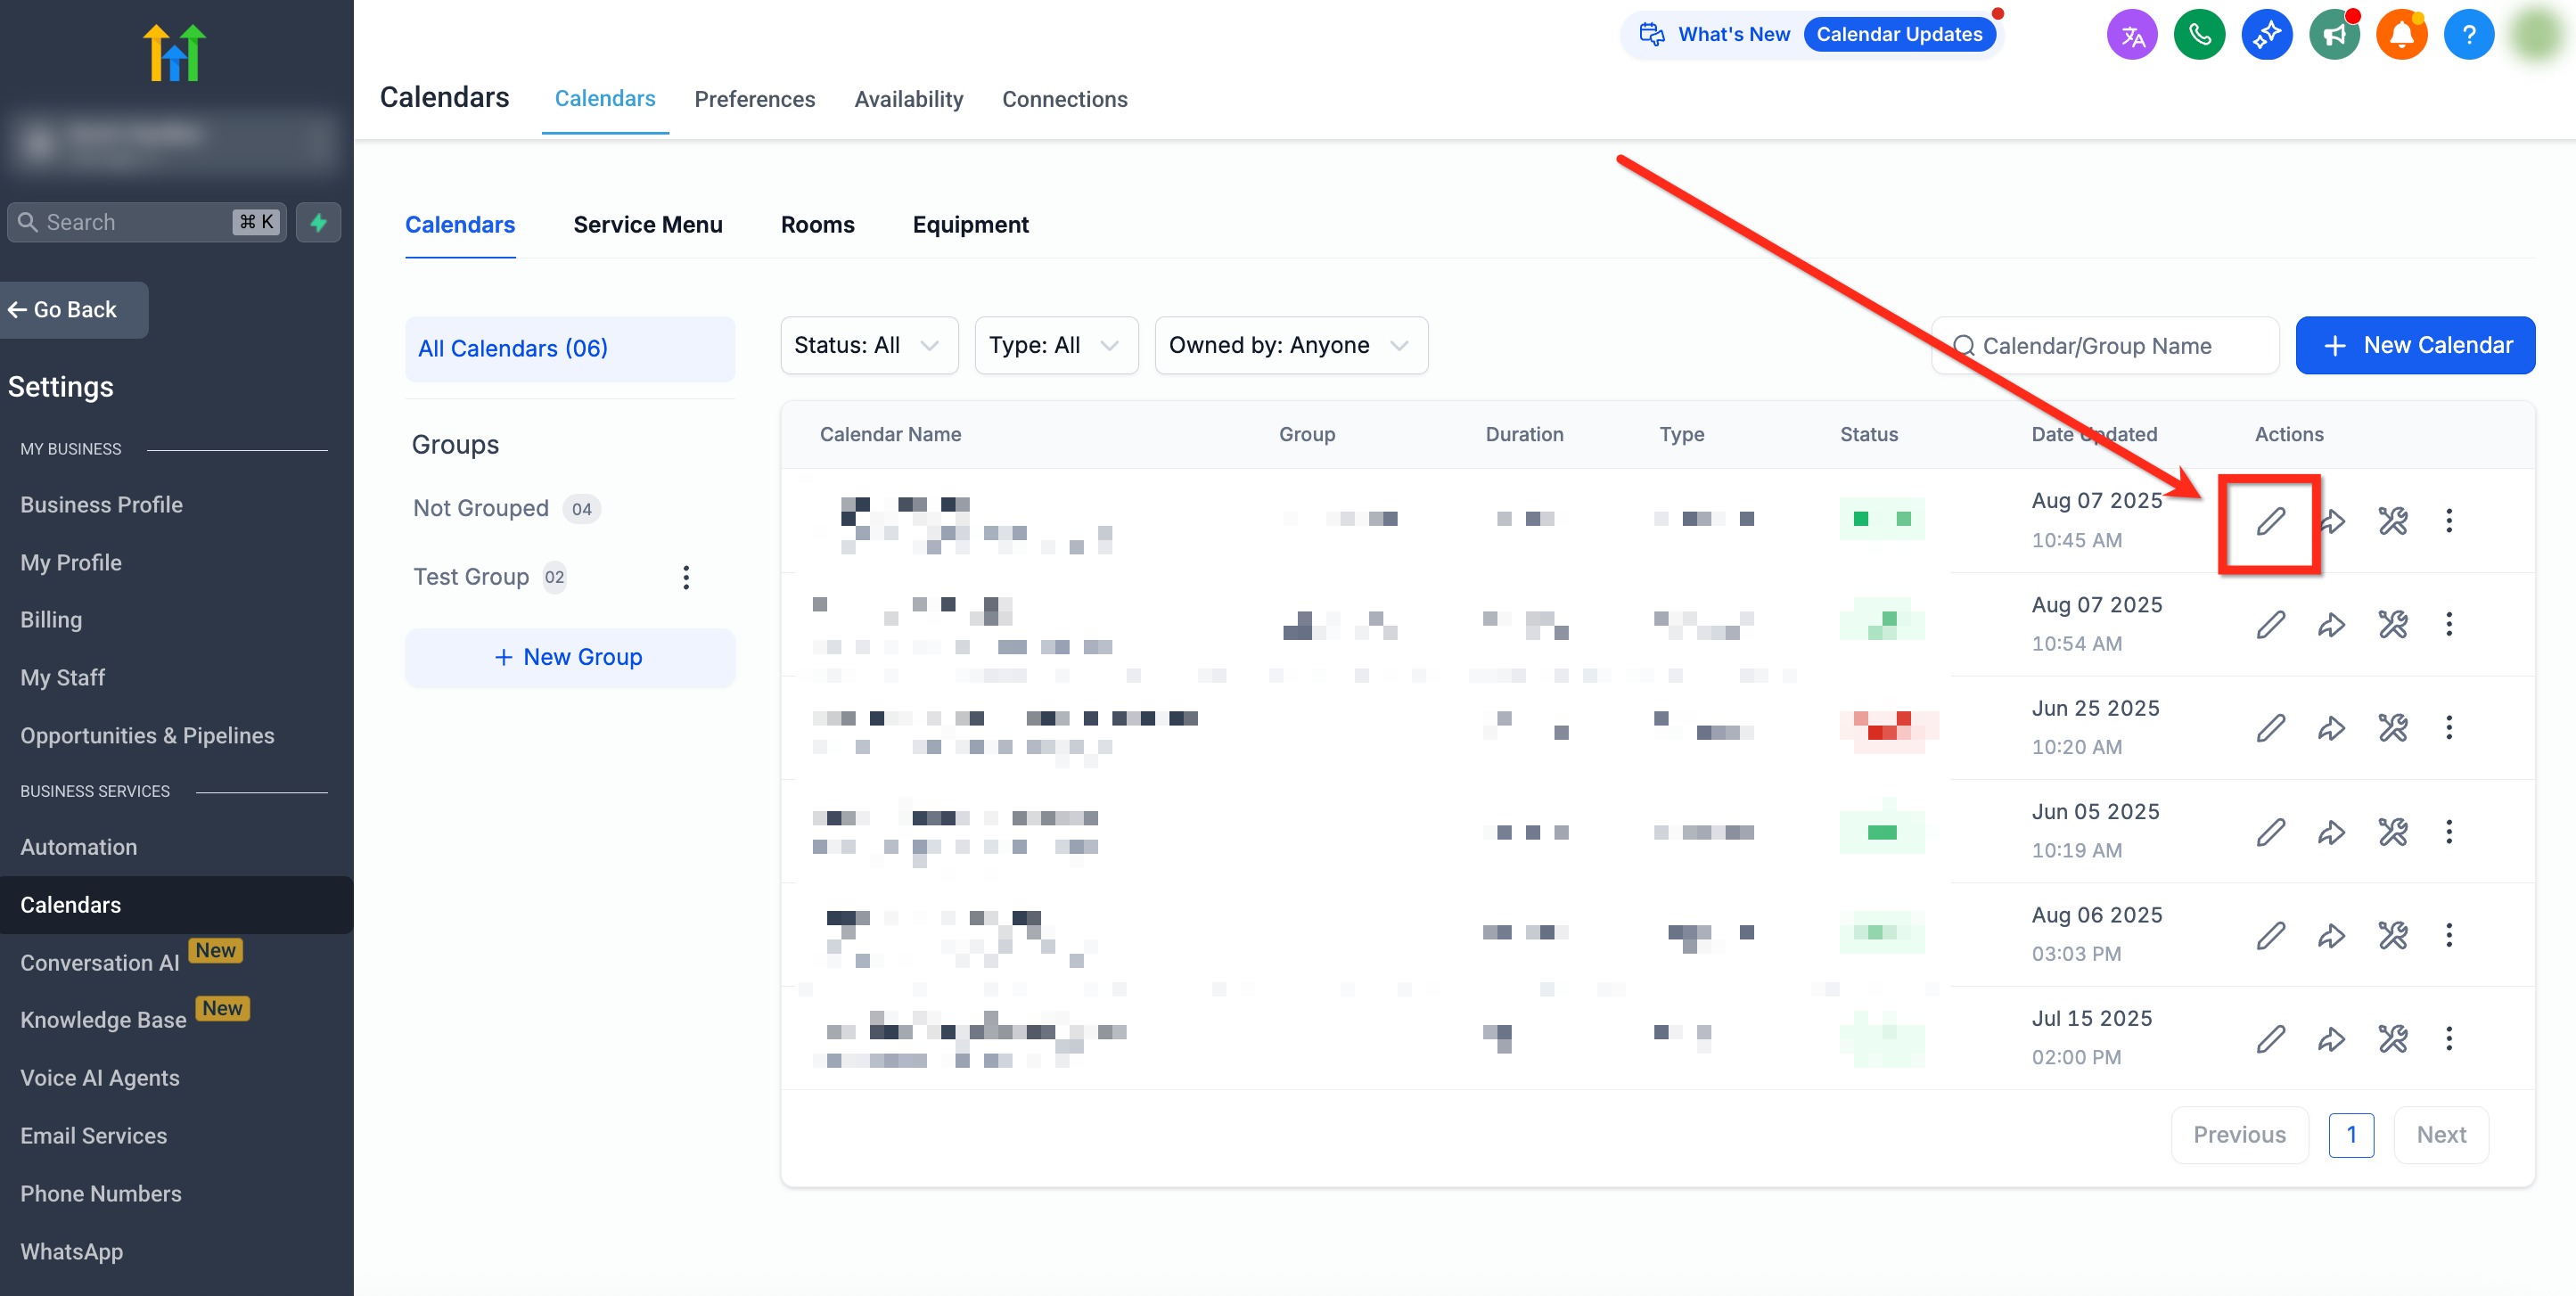
Task: Switch to the Service Menu tab
Action: [647, 225]
